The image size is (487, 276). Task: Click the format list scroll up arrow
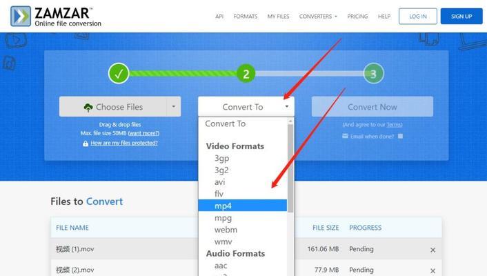pyautogui.click(x=290, y=121)
